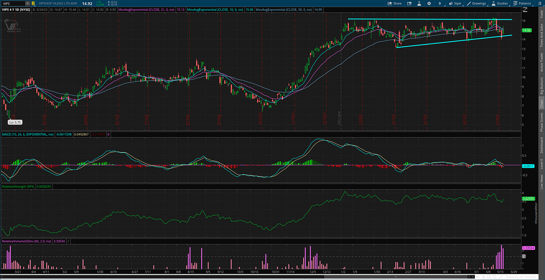Open the Big Buttons side tab
The width and height of the screenshot is (545, 280).
(x=541, y=86)
